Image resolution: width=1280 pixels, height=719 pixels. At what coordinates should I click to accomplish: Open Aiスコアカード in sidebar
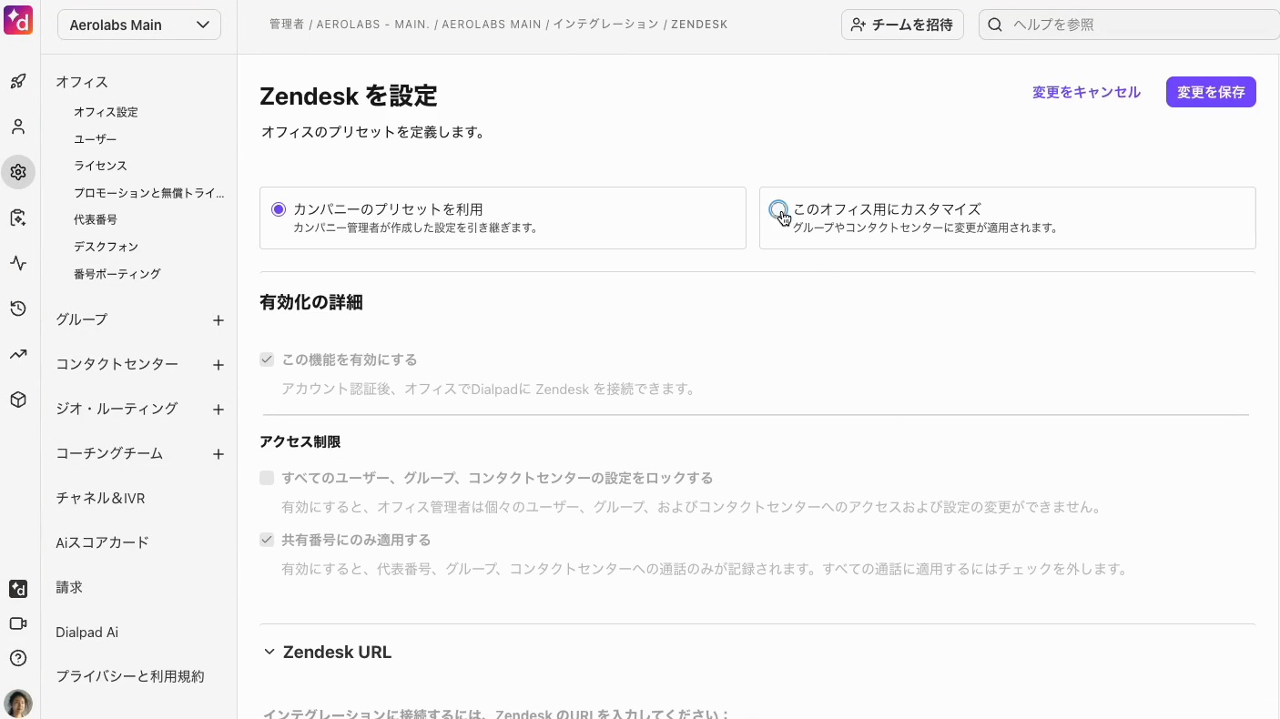tap(102, 542)
